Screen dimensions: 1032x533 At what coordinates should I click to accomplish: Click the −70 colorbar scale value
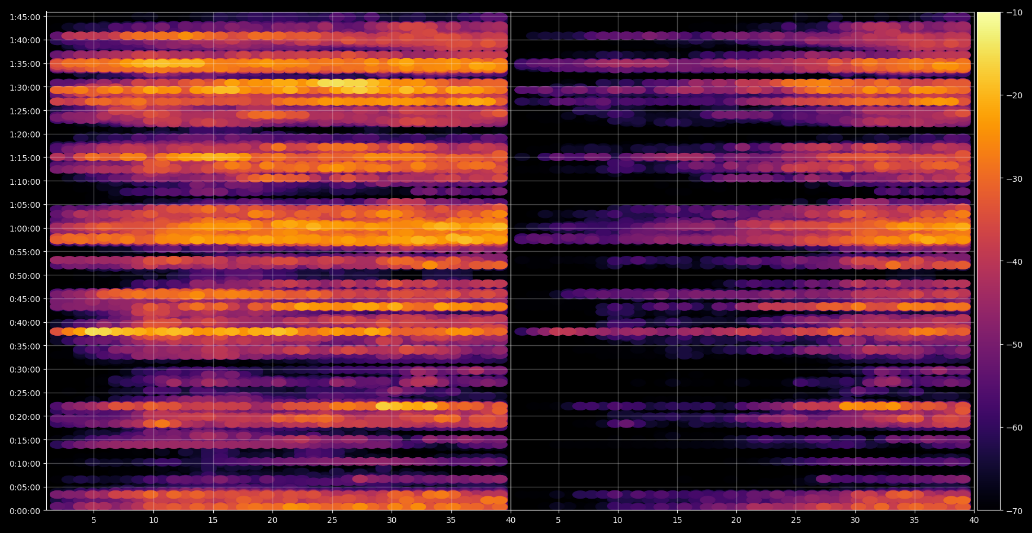pyautogui.click(x=1014, y=510)
